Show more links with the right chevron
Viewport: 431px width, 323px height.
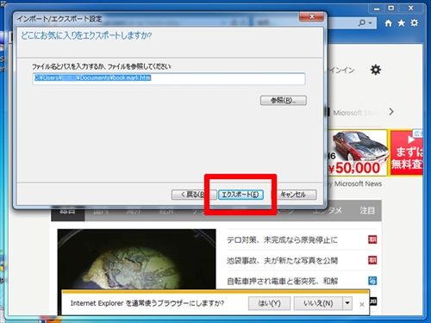391,112
